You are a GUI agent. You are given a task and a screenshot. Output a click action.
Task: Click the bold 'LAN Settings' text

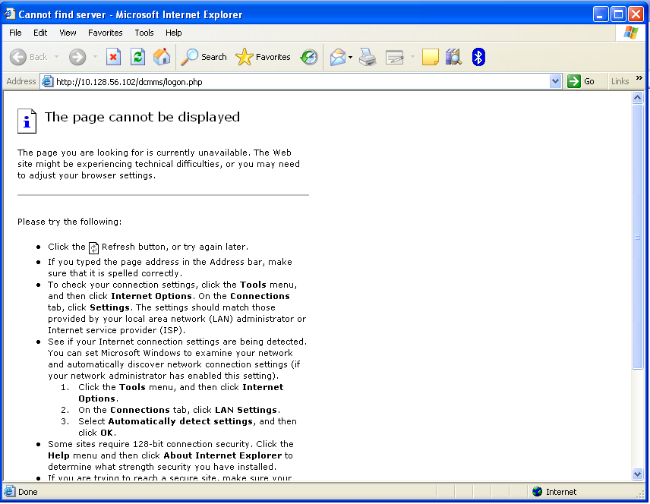click(x=246, y=410)
